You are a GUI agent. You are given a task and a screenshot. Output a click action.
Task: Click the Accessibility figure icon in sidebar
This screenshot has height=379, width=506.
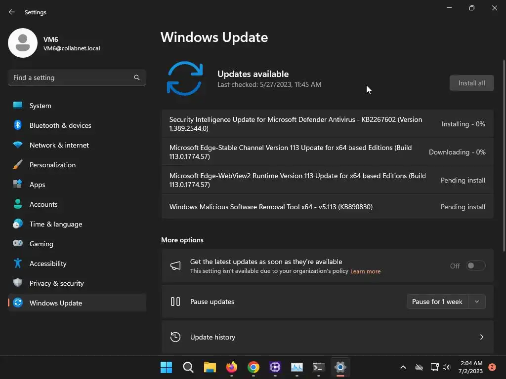pos(18,264)
